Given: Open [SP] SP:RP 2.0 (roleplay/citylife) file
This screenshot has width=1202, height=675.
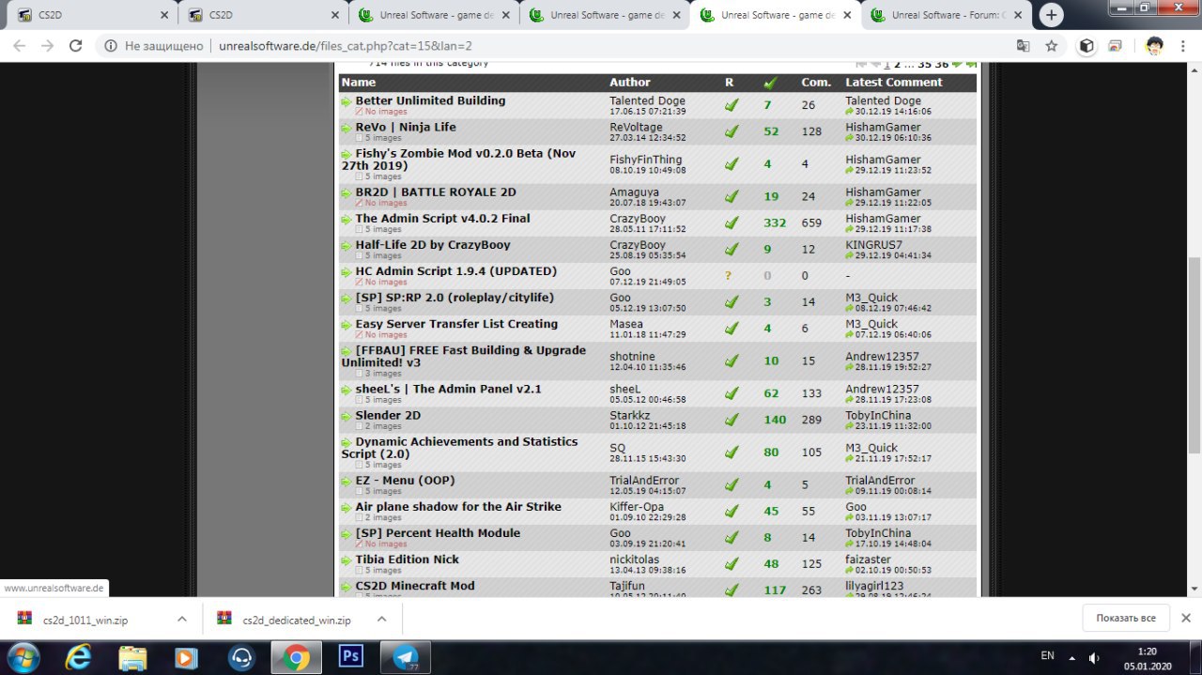Looking at the screenshot, I should point(455,299).
